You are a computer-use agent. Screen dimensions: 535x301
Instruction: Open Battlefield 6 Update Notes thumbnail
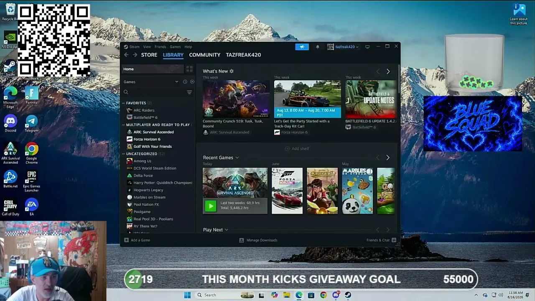click(x=370, y=99)
